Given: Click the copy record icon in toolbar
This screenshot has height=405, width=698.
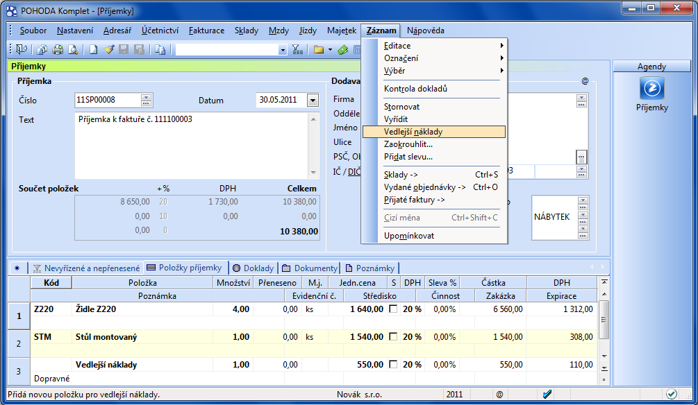Looking at the screenshot, I should pos(160,49).
